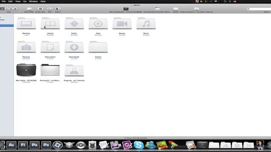Click the round play-button Dock icon
The image size is (271, 152).
click(x=81, y=145)
